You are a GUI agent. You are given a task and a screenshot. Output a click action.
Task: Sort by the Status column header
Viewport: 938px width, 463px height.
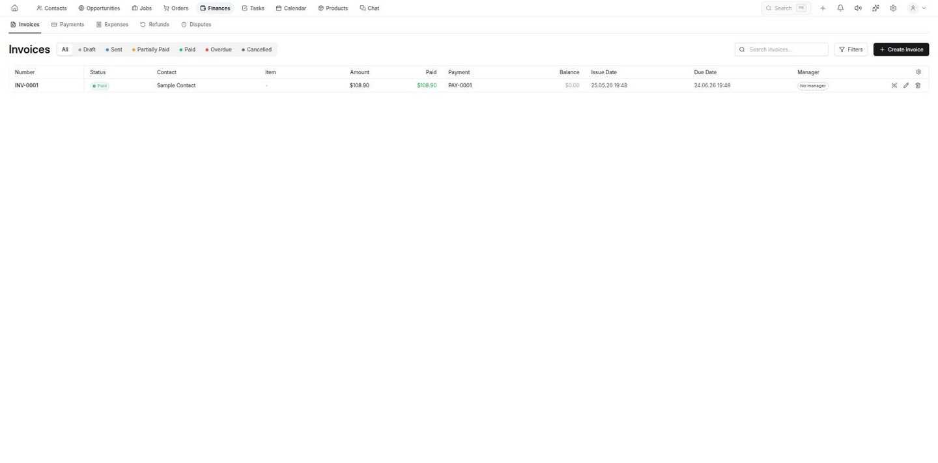[98, 72]
